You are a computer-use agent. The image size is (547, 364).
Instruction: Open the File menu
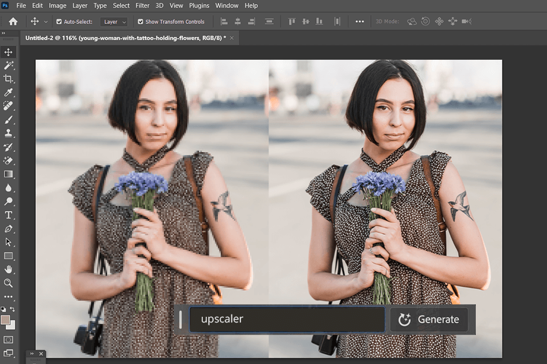point(21,6)
